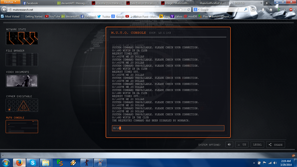297x167 pixels.
Task: Switch to the deviantART Messages tab
Action: click(72, 3)
